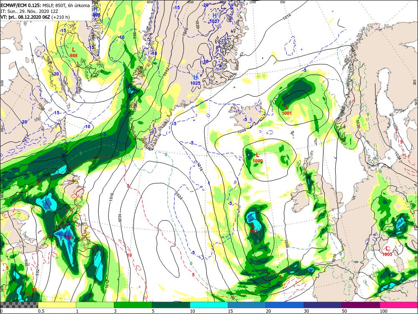Click the ECMWF/ECM 0.125 title line
This screenshot has height=314, width=418.
45,5
